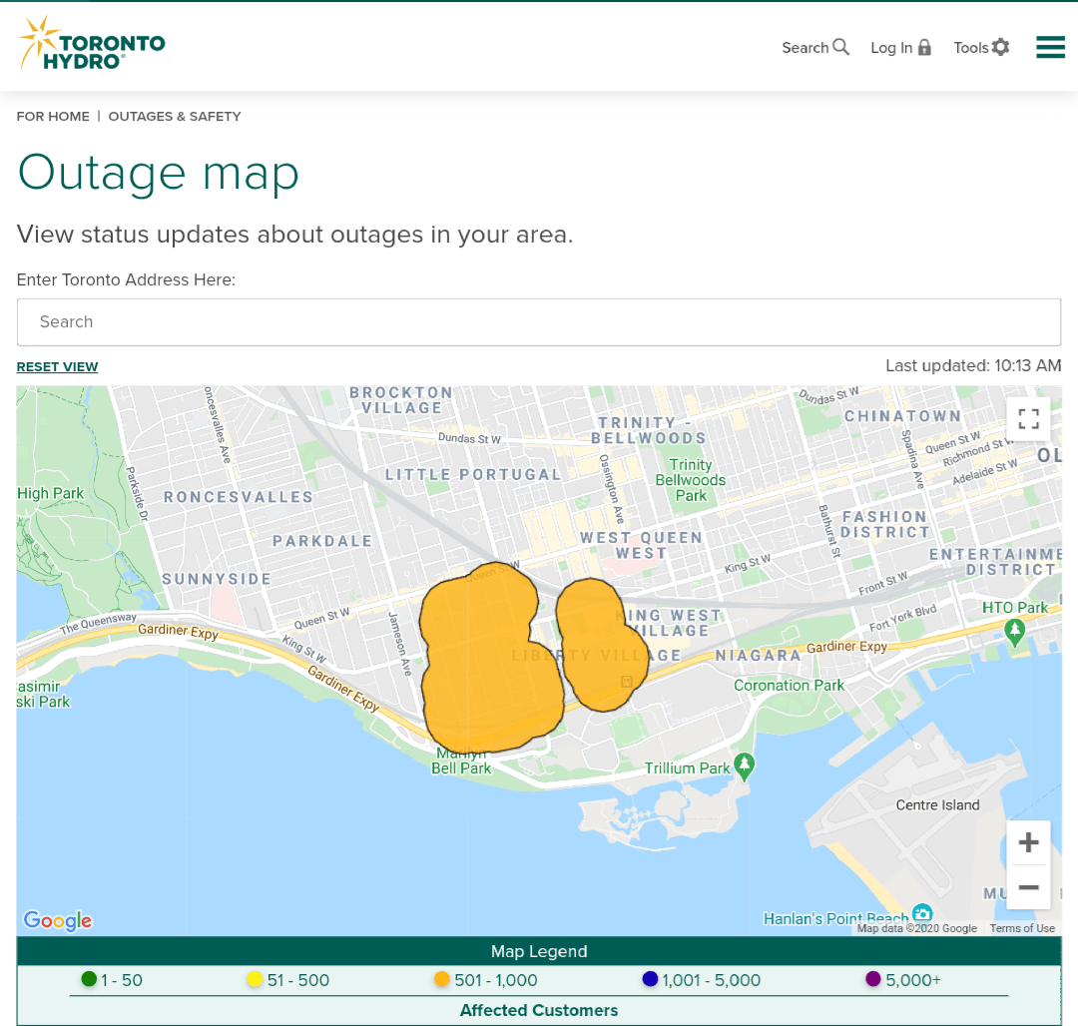Zoom out using the map minus icon

click(1028, 886)
